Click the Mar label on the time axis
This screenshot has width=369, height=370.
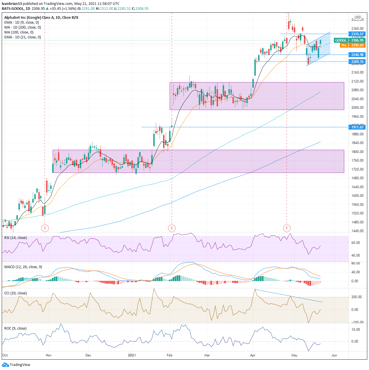click(x=207, y=355)
